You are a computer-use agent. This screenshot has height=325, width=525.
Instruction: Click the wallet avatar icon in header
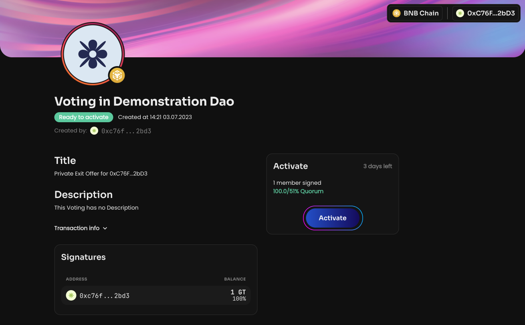point(460,13)
